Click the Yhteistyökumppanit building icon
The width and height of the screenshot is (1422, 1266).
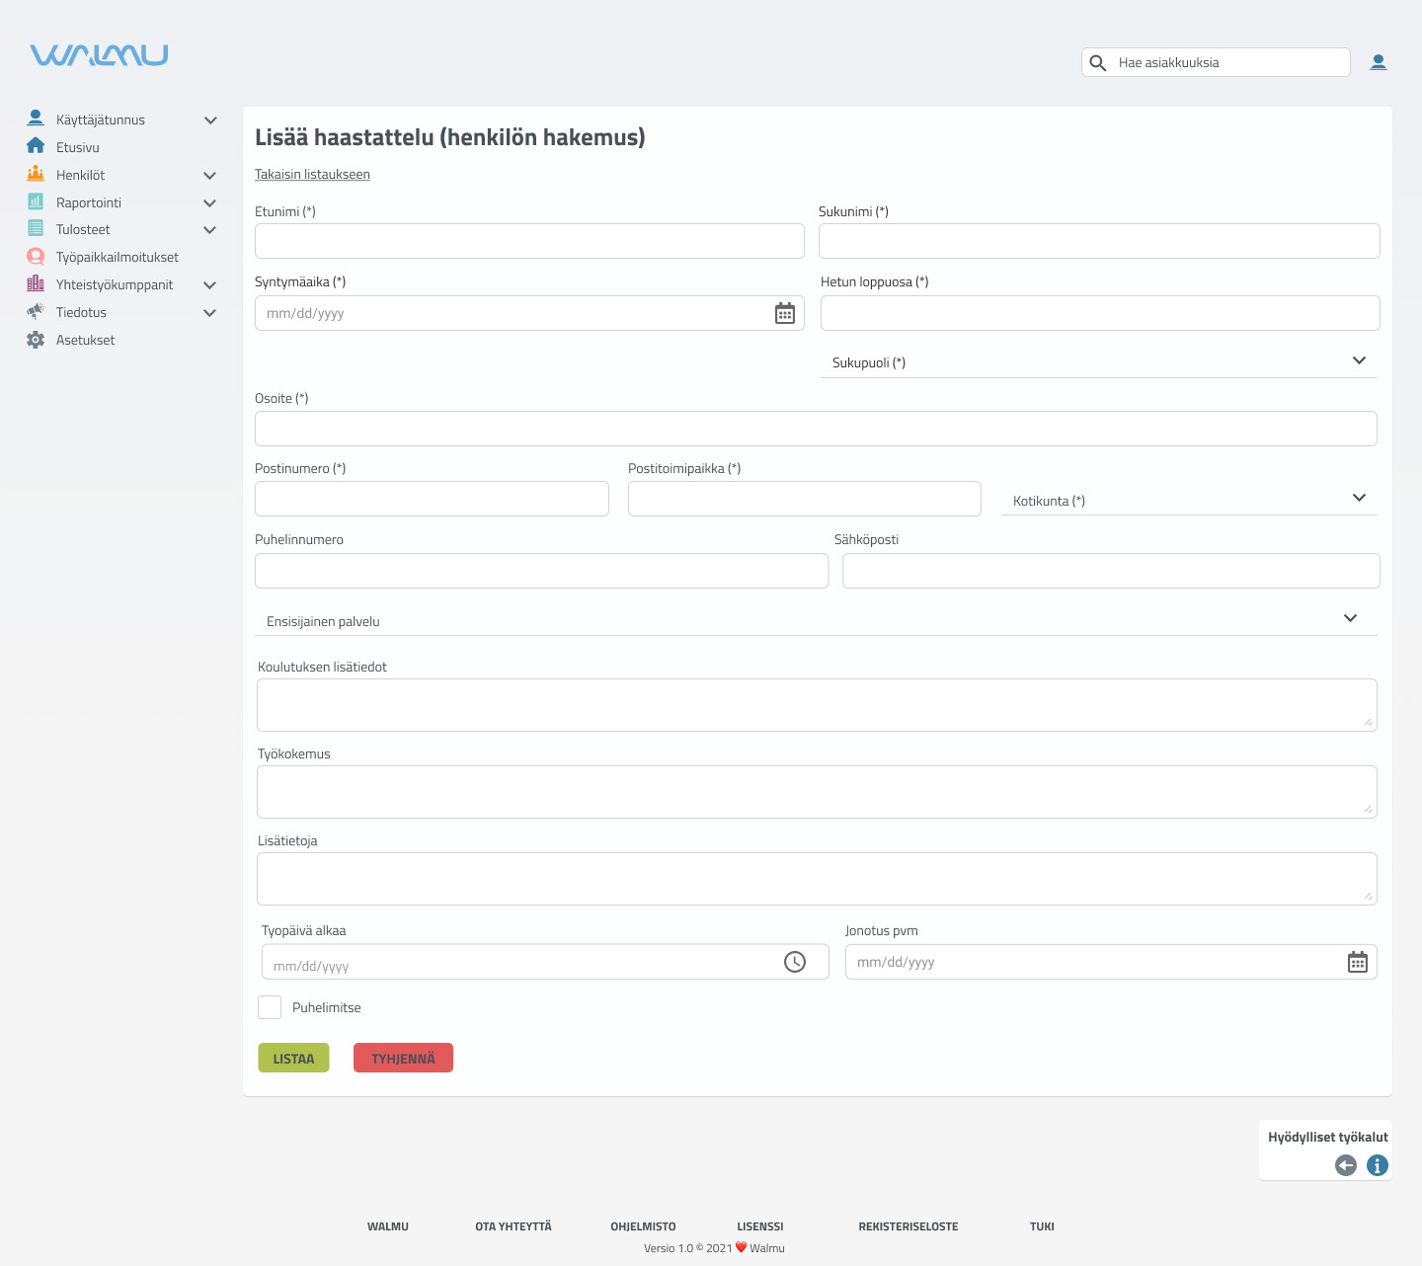36,283
